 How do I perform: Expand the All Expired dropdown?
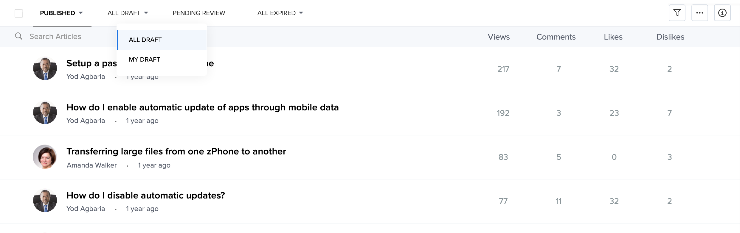301,13
